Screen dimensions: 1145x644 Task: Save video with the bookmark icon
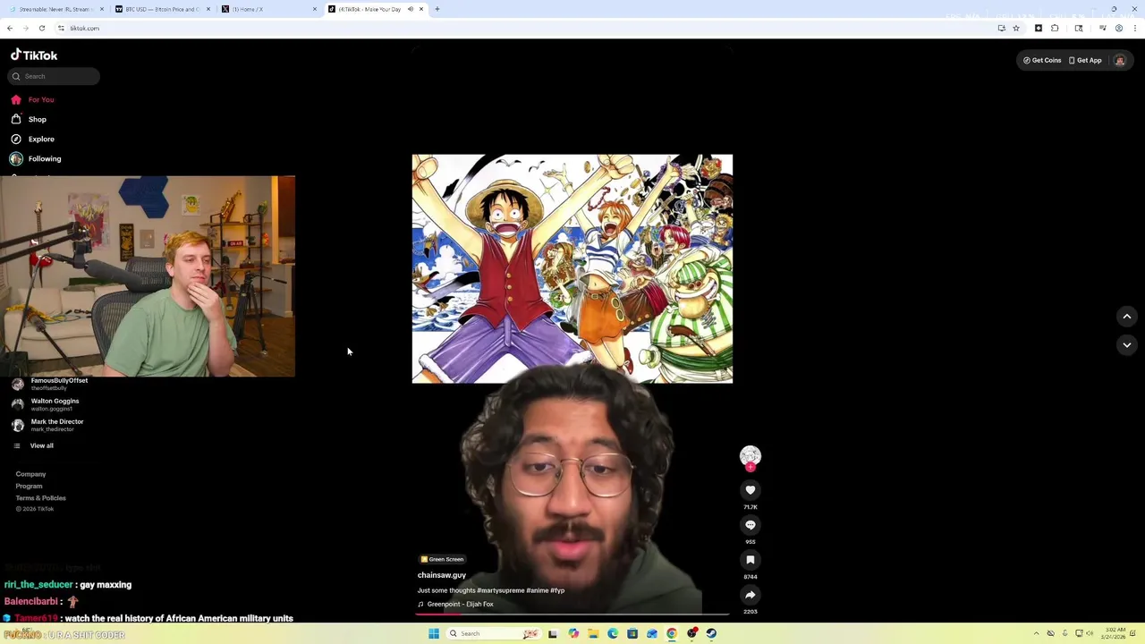(x=751, y=560)
